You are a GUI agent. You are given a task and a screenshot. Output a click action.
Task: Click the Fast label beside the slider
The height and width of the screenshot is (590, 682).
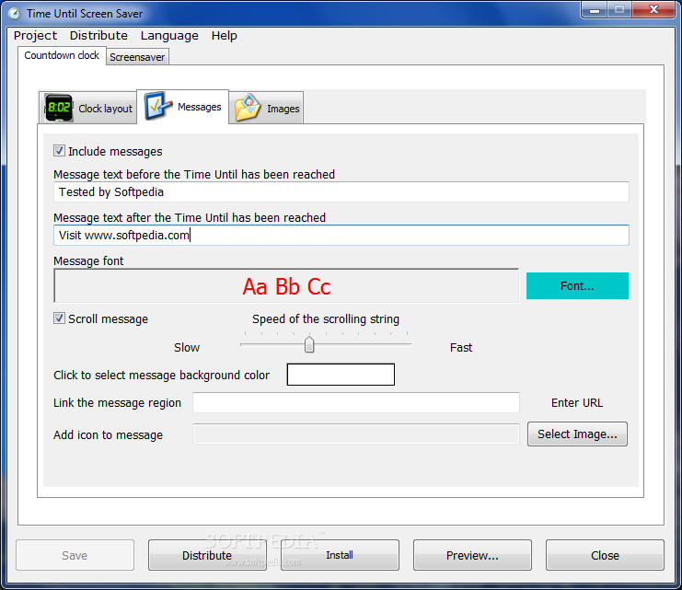(461, 347)
